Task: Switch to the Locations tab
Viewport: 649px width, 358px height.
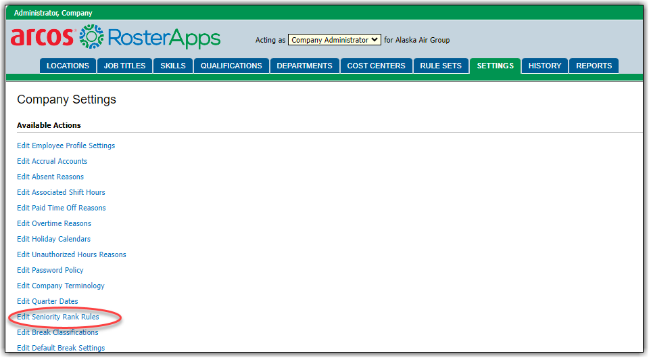Action: pyautogui.click(x=68, y=66)
